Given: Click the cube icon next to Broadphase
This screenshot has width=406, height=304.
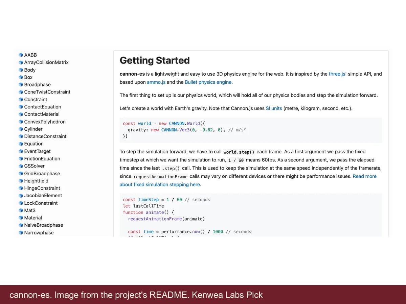Looking at the screenshot, I should pyautogui.click(x=21, y=85).
